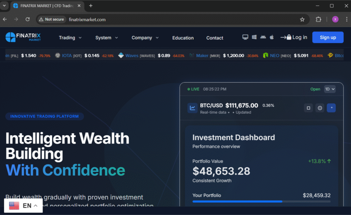Click the $48,653.28 portfolio value
This screenshot has width=351, height=215.
pos(221,171)
